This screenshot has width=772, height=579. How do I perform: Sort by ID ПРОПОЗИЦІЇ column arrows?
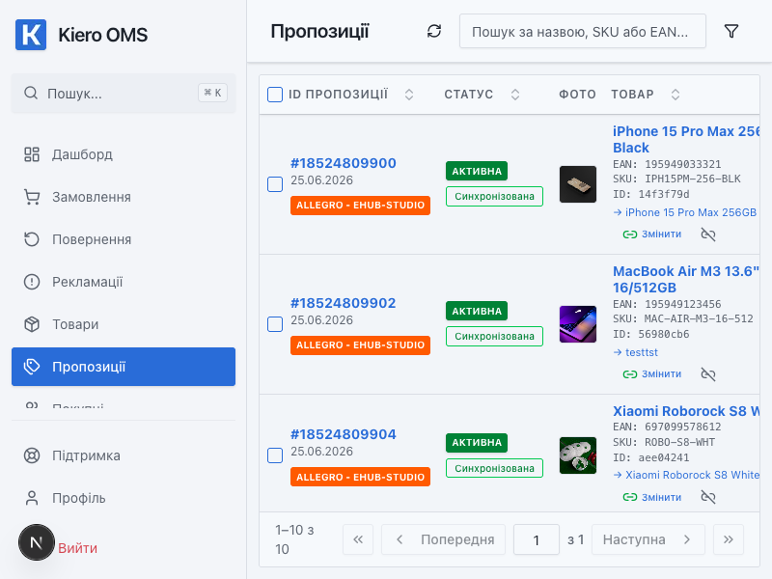coord(408,95)
